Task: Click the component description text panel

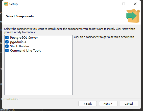Action: 104,37
